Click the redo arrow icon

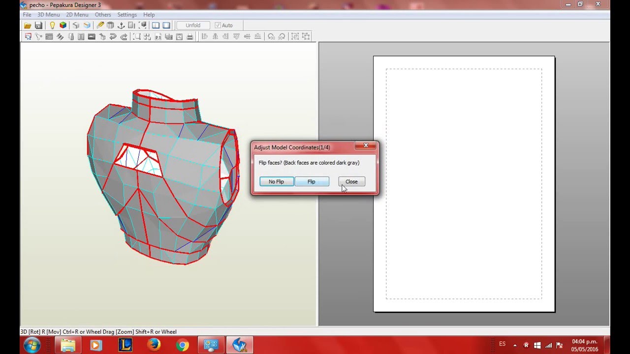click(124, 36)
